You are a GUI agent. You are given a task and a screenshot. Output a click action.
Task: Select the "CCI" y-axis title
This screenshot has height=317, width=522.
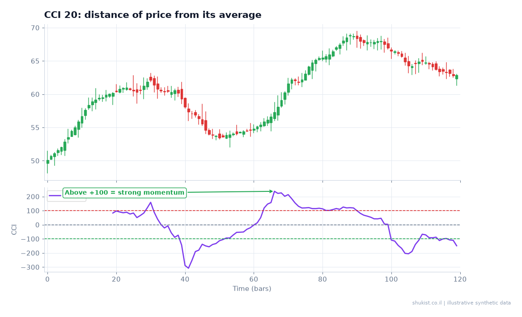point(14,230)
